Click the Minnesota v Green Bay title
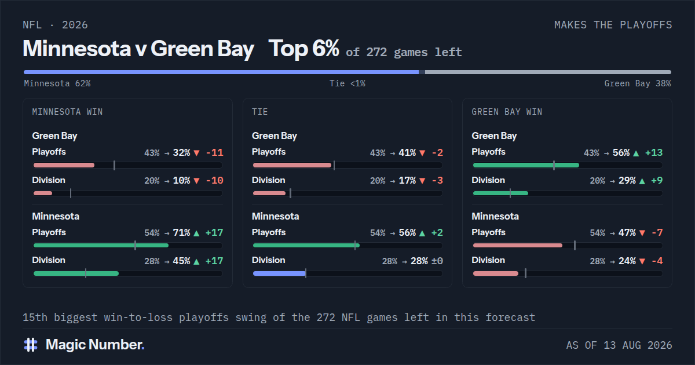 point(138,49)
